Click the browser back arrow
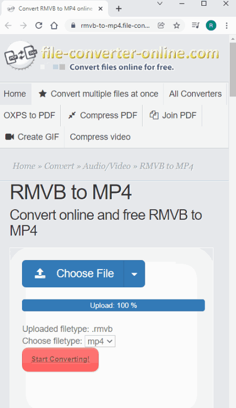236x408 pixels. [x=8, y=26]
